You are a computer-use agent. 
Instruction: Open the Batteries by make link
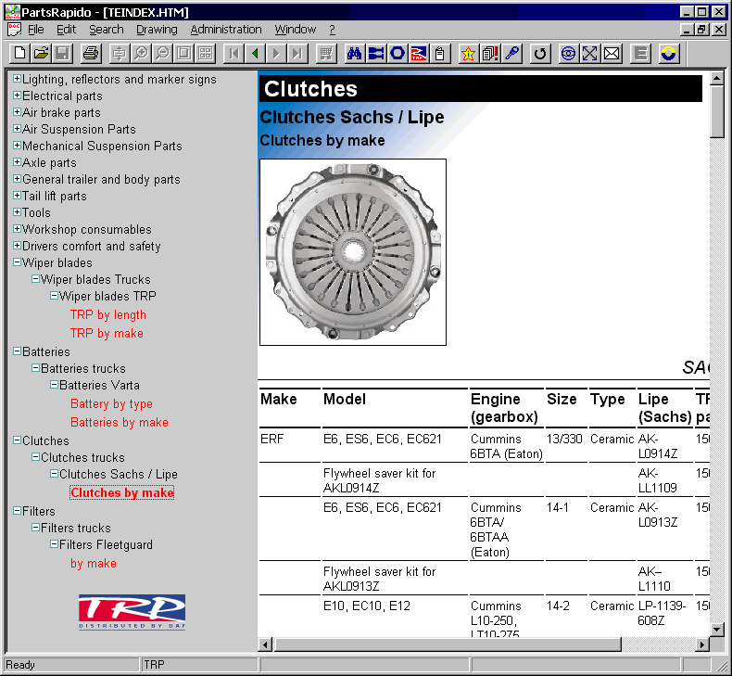120,422
